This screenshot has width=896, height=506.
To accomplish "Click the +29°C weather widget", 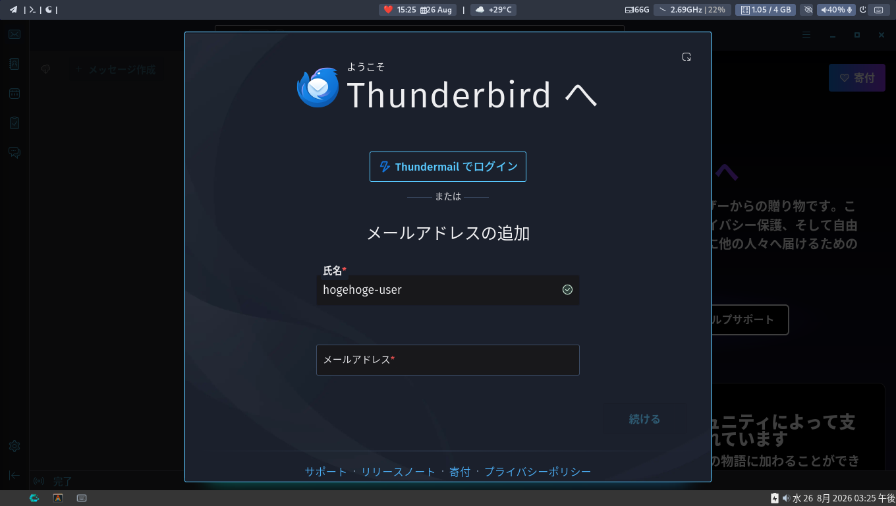I will coord(495,10).
